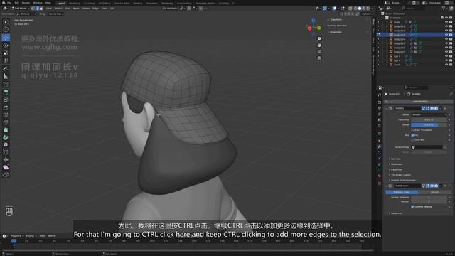Open Solidify Mode dropdown set to Simple
The image size is (455, 256).
click(429, 114)
